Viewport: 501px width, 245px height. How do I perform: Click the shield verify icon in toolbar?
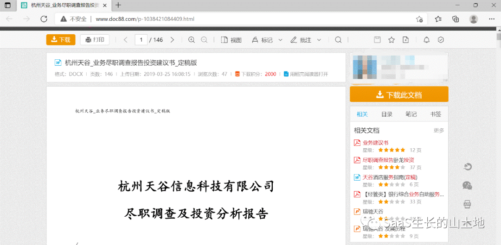point(441,40)
